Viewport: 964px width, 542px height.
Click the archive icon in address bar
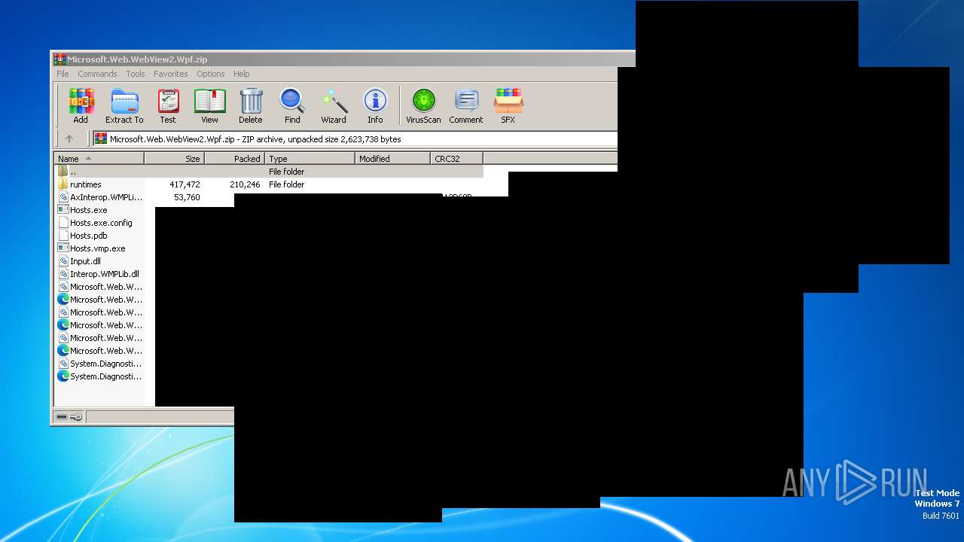click(101, 139)
